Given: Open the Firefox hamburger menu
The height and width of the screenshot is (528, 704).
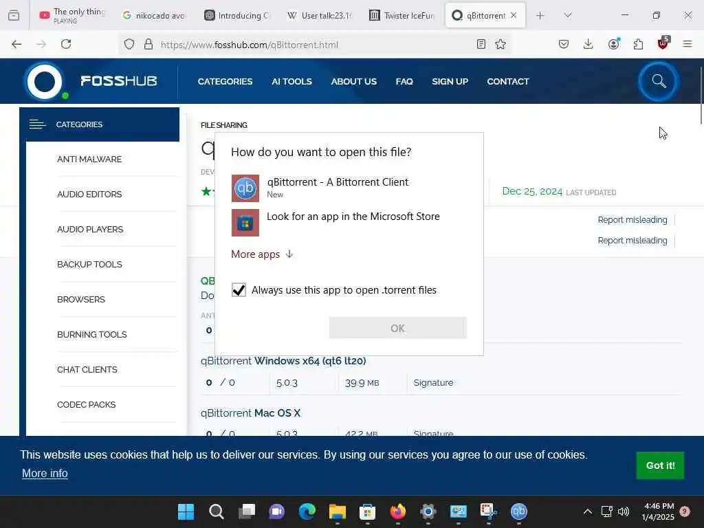Looking at the screenshot, I should (x=687, y=44).
